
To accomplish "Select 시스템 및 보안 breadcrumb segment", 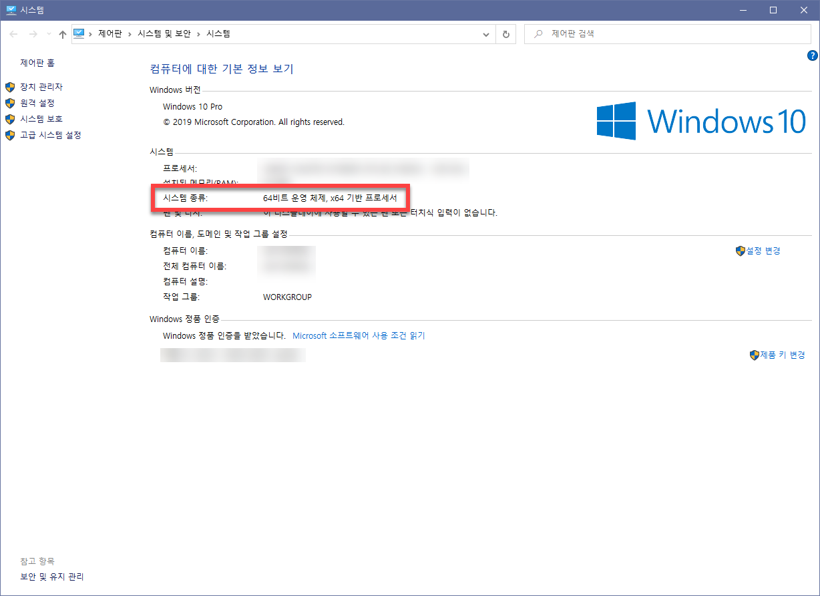I will click(164, 33).
